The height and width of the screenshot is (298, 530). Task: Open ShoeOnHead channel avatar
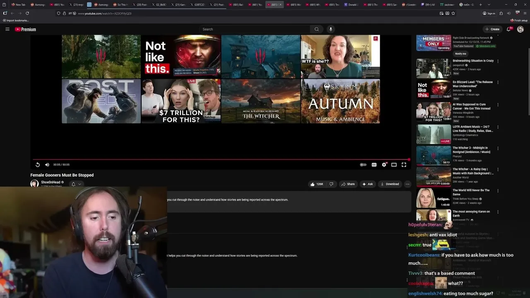(34, 183)
